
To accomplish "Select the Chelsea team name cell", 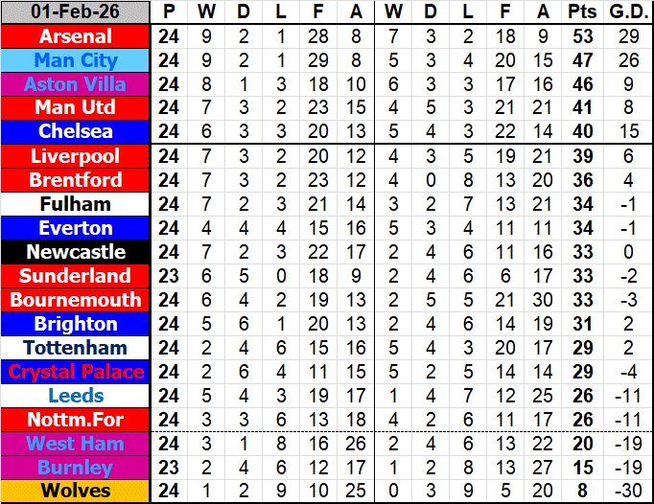I will pos(76,131).
